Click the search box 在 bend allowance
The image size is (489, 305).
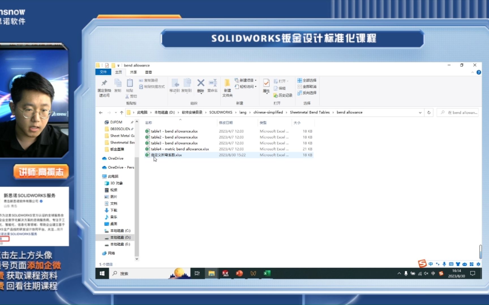coord(458,112)
